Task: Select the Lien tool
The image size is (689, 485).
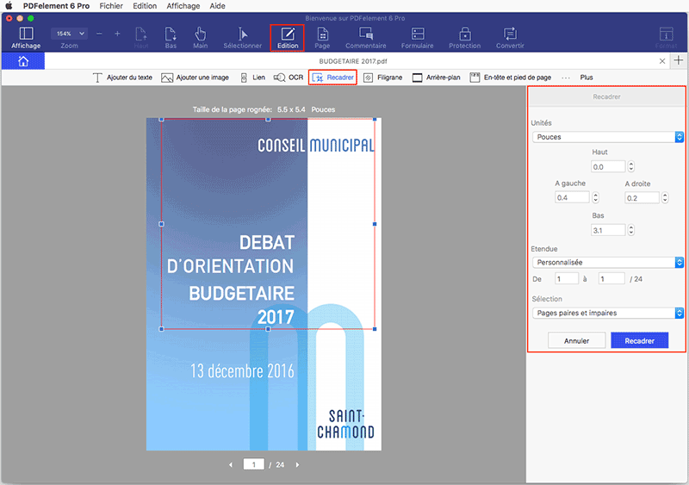Action: (x=252, y=78)
